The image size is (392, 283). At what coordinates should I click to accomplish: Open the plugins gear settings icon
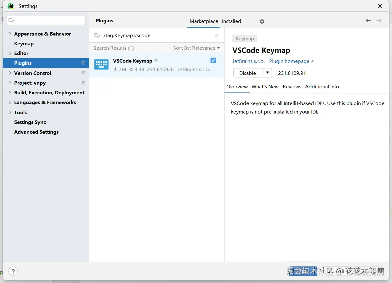[x=262, y=21]
